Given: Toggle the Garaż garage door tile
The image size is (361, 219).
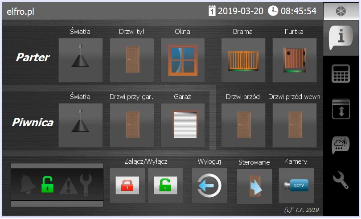Looking at the screenshot, I should [x=183, y=125].
